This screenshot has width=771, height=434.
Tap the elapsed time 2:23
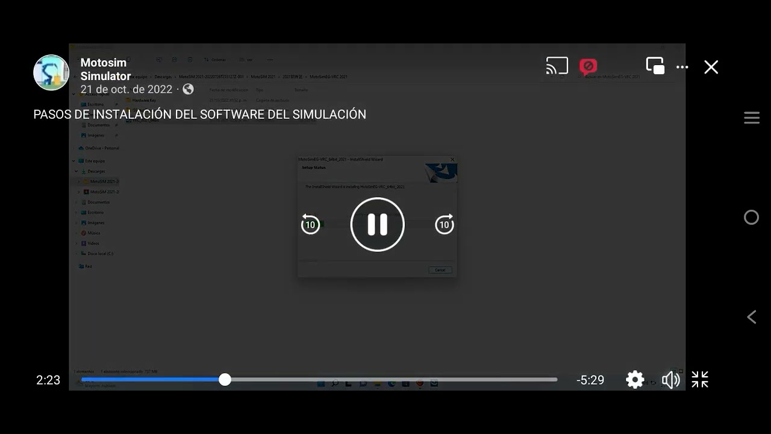pos(48,380)
